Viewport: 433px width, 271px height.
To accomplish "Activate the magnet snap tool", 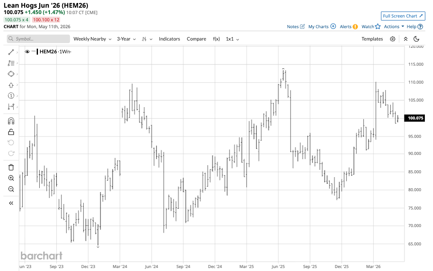I will point(11,121).
